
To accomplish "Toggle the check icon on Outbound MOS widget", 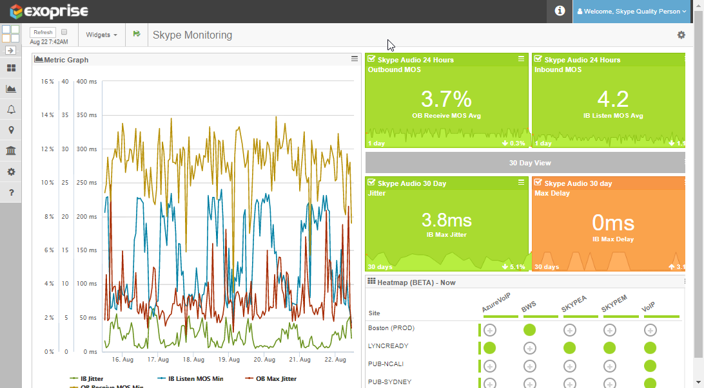I will pos(371,59).
